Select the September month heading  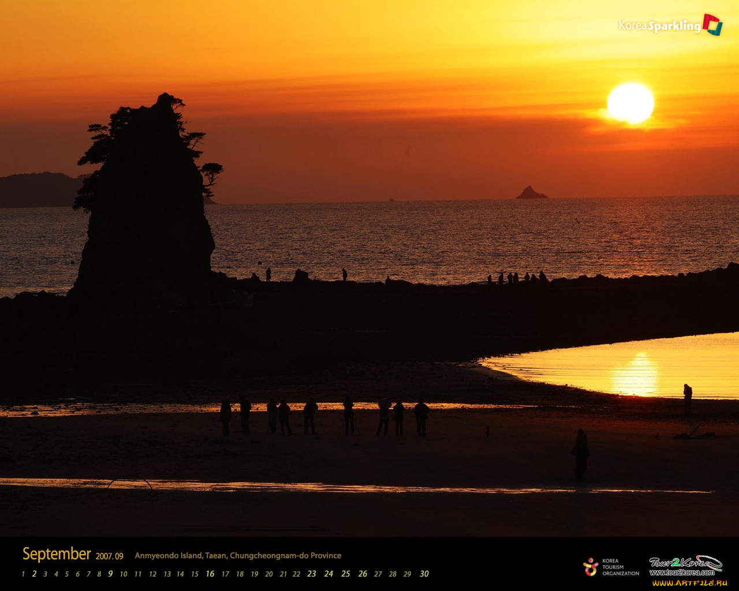click(57, 554)
